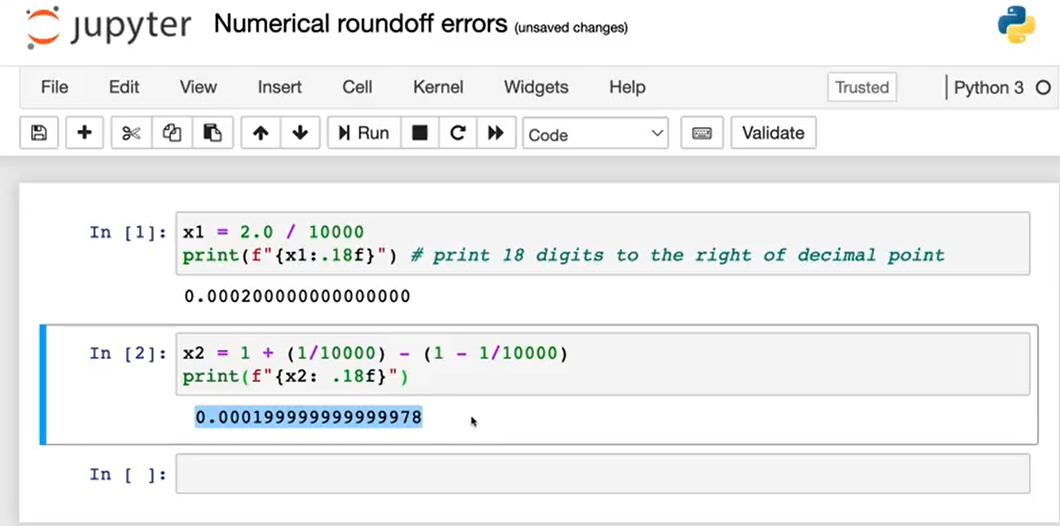Screen dimensions: 1060x526
Task: Open the File menu
Action: (54, 87)
